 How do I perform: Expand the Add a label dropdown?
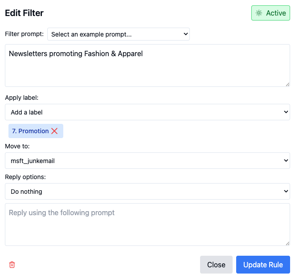pyautogui.click(x=147, y=112)
